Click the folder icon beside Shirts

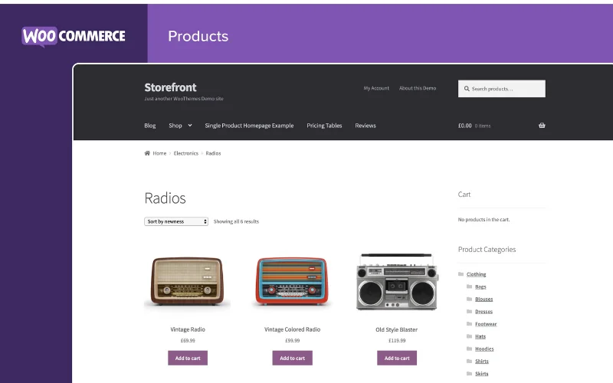coord(470,361)
